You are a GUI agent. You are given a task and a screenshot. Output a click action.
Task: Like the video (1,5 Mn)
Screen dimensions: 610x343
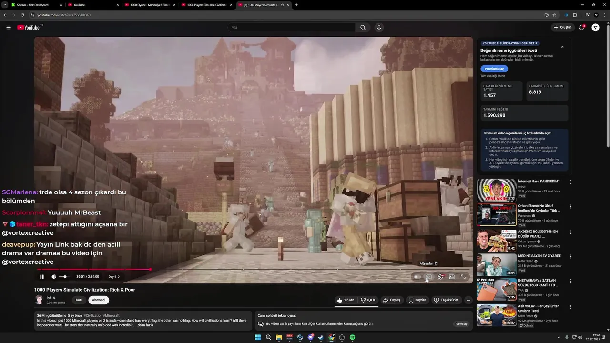346,300
